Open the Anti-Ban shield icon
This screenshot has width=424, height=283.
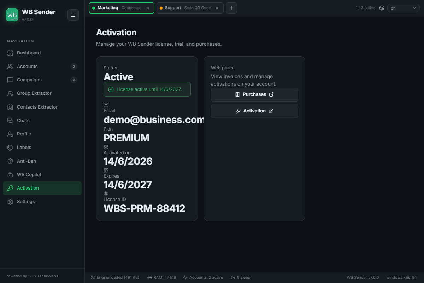point(10,161)
